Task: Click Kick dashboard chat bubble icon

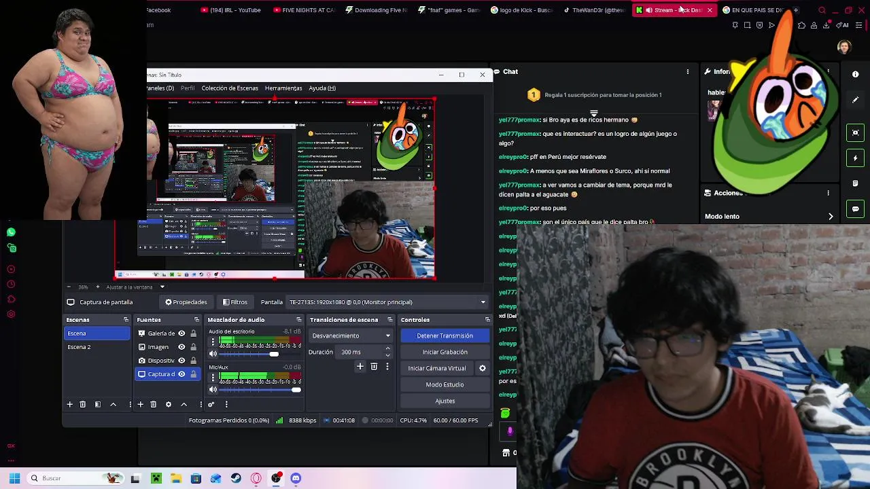Action: click(856, 209)
